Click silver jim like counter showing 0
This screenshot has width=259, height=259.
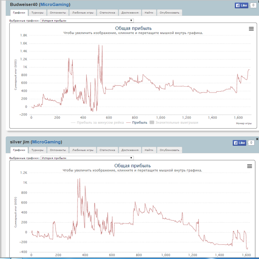pyautogui.click(x=251, y=142)
